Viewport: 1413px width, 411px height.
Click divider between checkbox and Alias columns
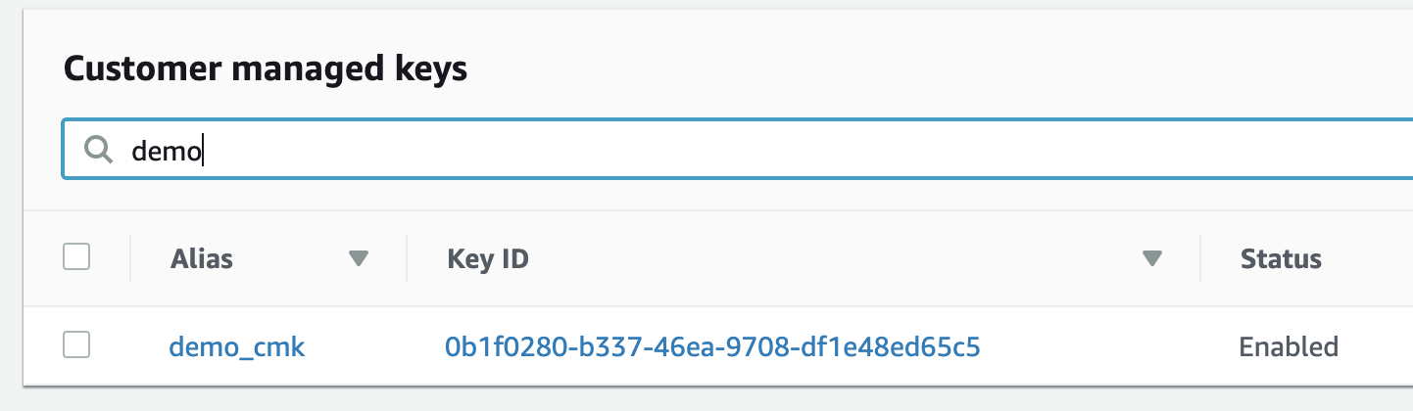(x=130, y=258)
